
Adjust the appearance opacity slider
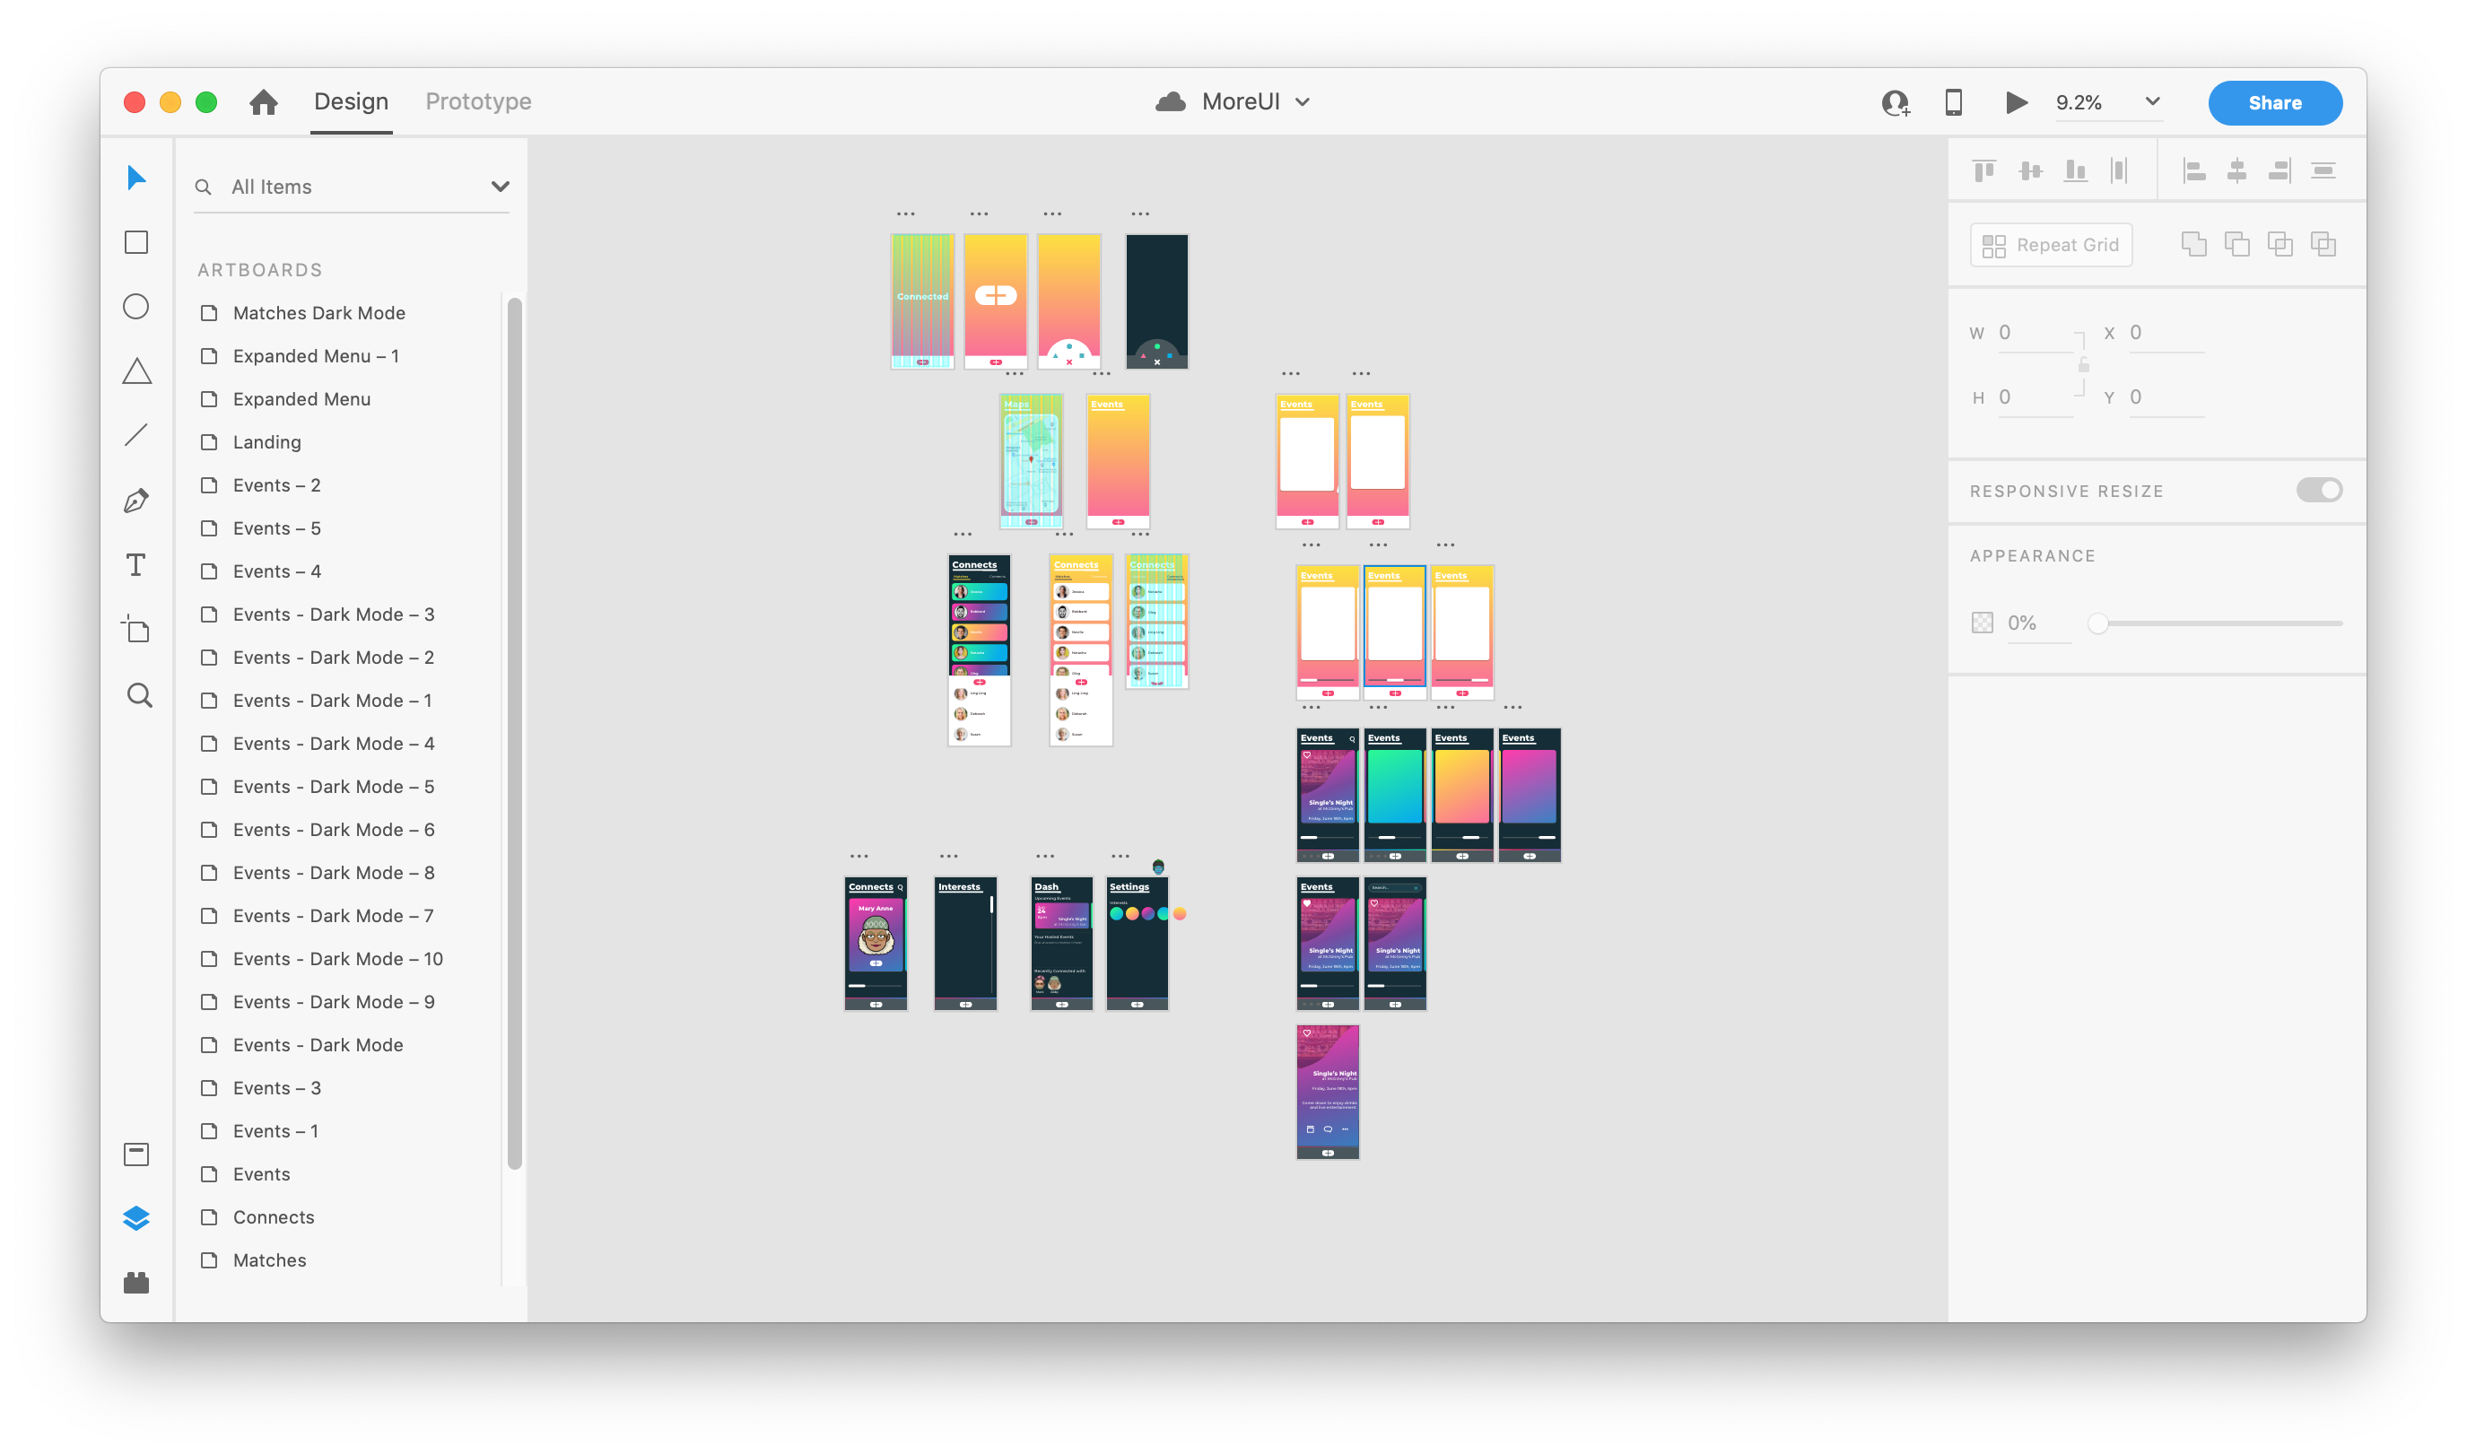pyautogui.click(x=2099, y=623)
